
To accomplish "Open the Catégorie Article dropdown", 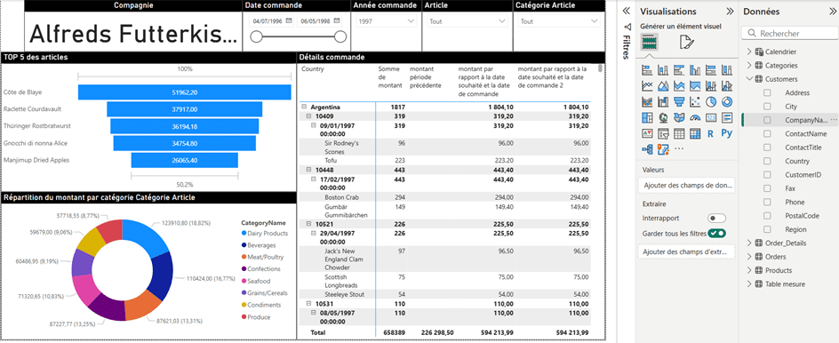I will pos(559,21).
